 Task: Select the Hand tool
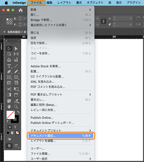(9, 106)
